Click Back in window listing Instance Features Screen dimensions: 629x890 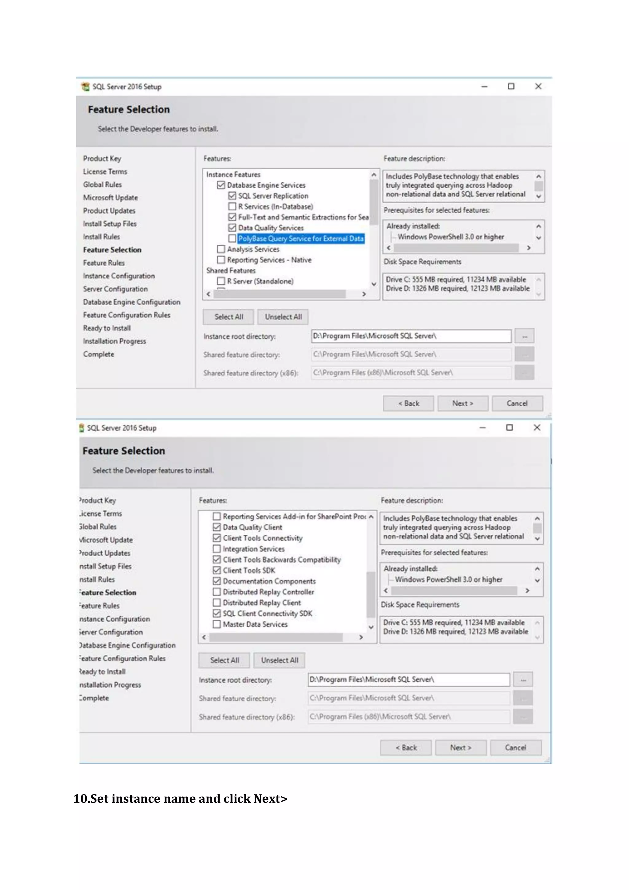click(x=408, y=403)
